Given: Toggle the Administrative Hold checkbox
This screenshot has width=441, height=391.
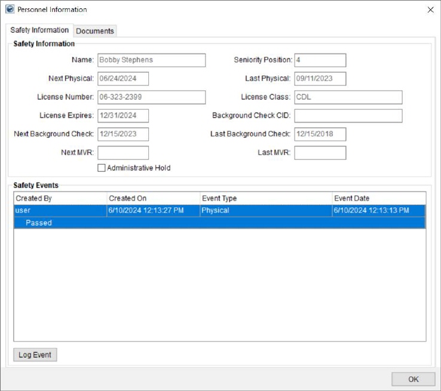Looking at the screenshot, I should [x=101, y=168].
